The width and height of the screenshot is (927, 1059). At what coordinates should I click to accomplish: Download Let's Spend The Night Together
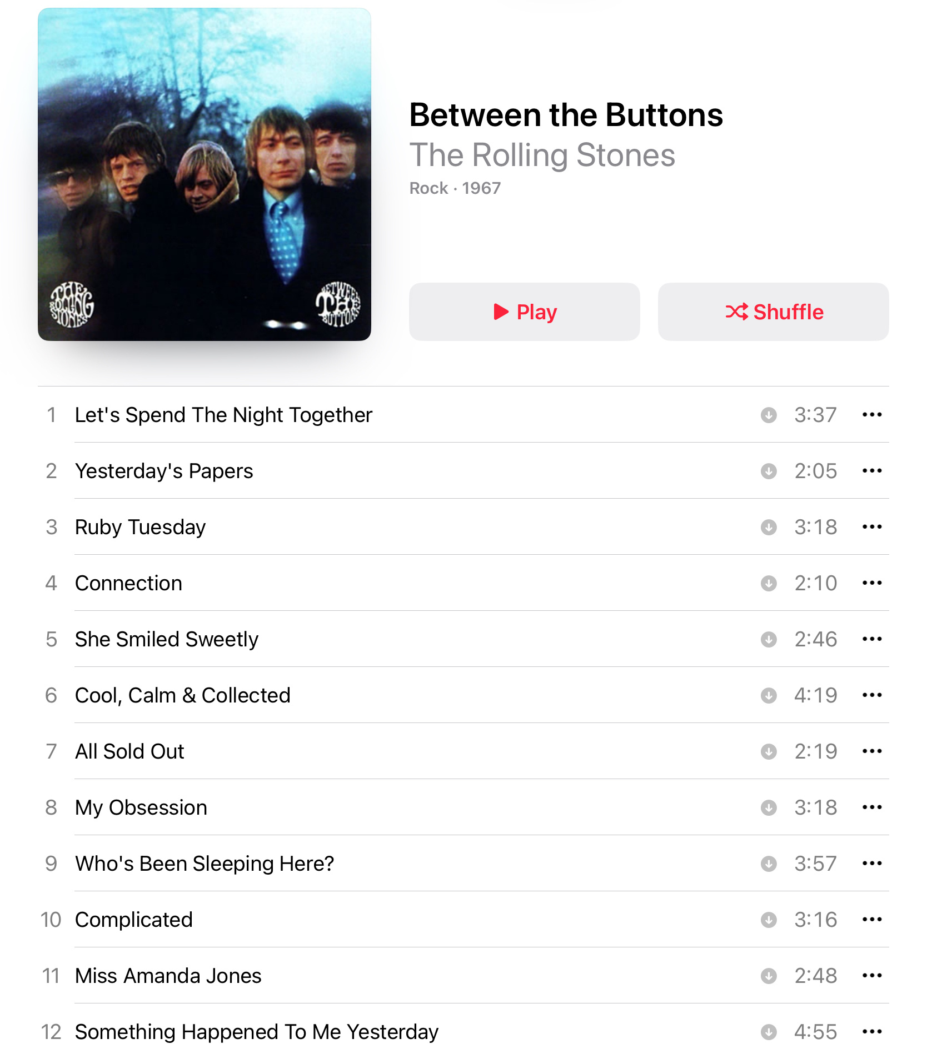[x=768, y=415]
